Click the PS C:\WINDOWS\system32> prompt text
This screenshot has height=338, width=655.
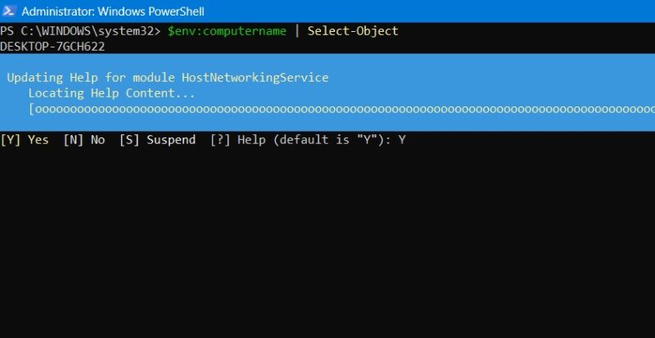coord(80,31)
